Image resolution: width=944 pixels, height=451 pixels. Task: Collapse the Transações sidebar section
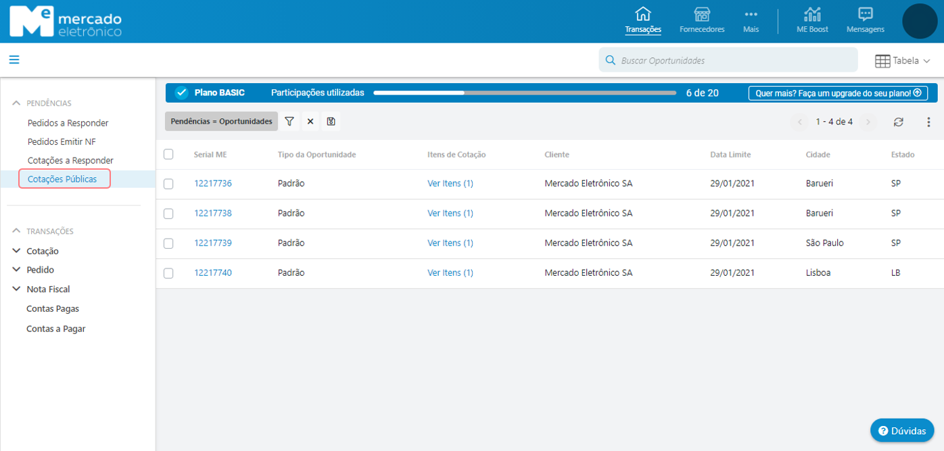click(17, 231)
